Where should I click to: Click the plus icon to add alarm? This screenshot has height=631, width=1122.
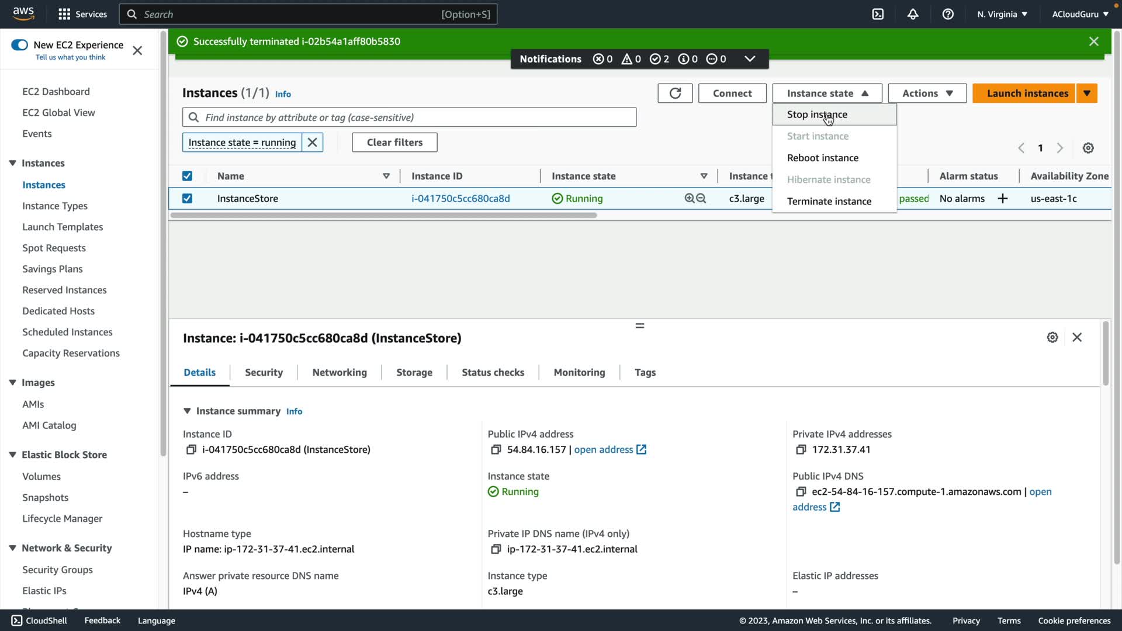pos(1003,199)
